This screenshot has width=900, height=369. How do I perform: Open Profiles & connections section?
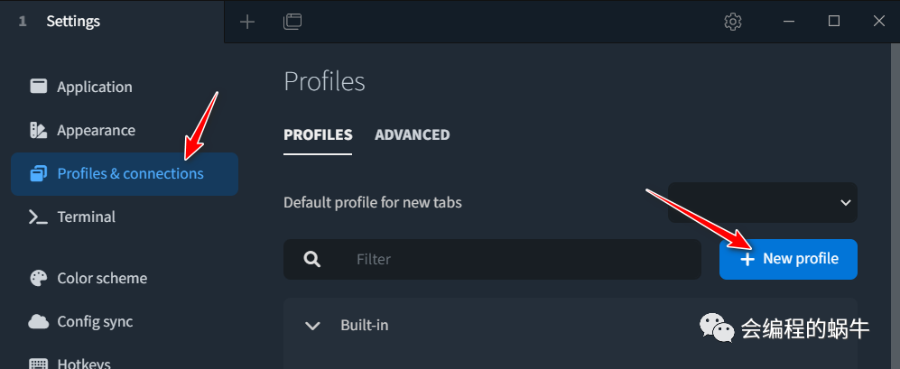tap(125, 174)
